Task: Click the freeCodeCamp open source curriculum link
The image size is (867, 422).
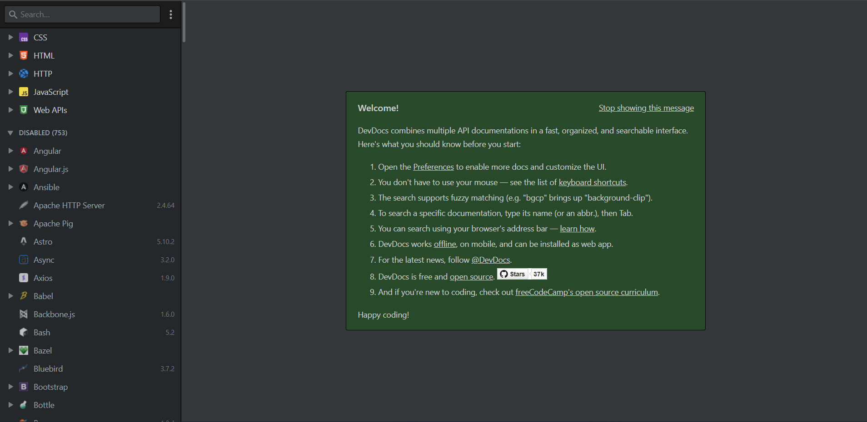Action: [x=586, y=292]
